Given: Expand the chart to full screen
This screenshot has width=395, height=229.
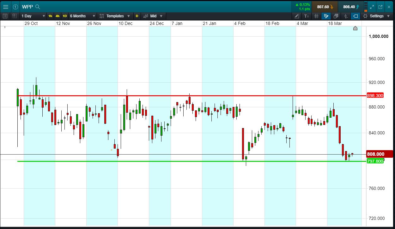Looking at the screenshot, I should (x=372, y=7).
